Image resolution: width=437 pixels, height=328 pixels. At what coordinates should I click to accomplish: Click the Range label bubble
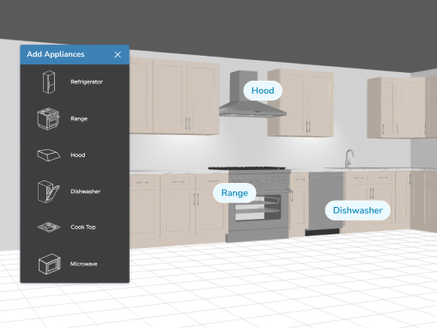pos(234,193)
